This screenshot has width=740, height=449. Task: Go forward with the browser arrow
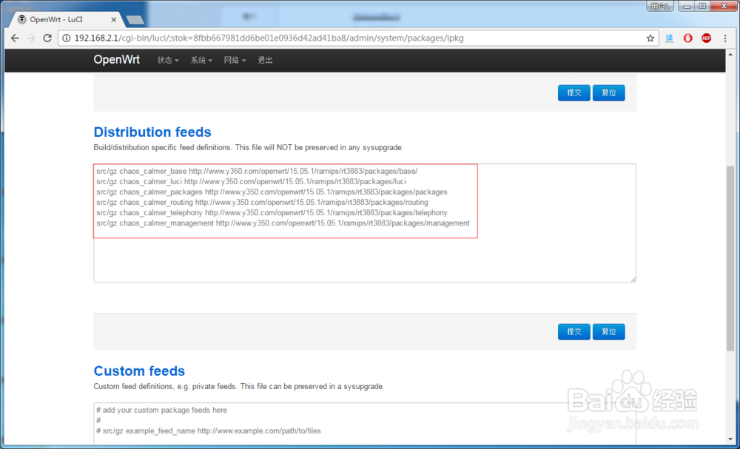[x=31, y=38]
